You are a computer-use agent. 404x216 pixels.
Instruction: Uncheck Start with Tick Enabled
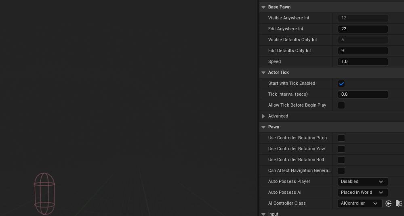point(341,84)
